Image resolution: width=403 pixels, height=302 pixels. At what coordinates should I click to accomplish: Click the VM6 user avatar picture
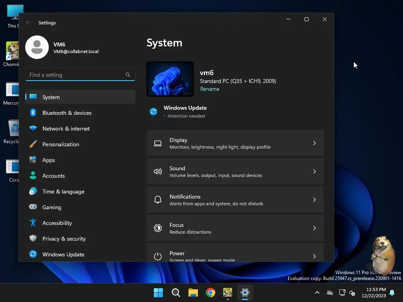37,47
